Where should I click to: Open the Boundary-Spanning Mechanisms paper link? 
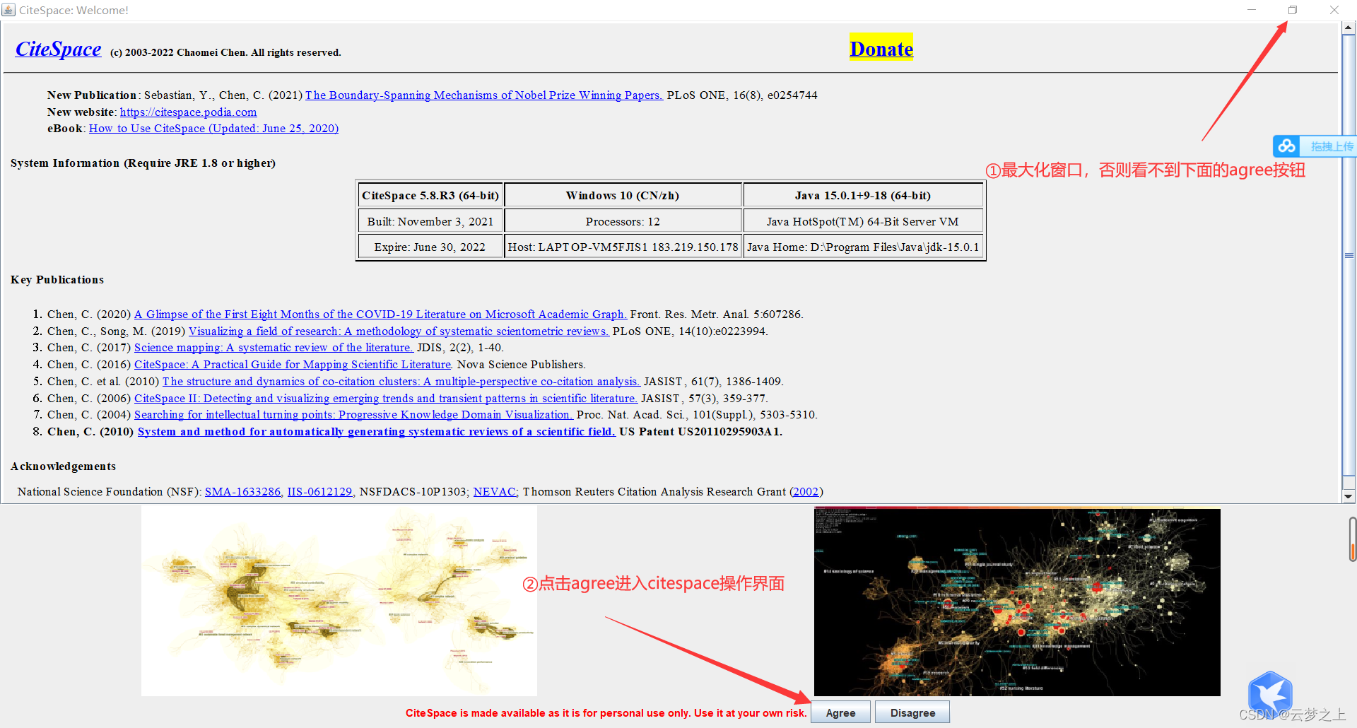484,95
